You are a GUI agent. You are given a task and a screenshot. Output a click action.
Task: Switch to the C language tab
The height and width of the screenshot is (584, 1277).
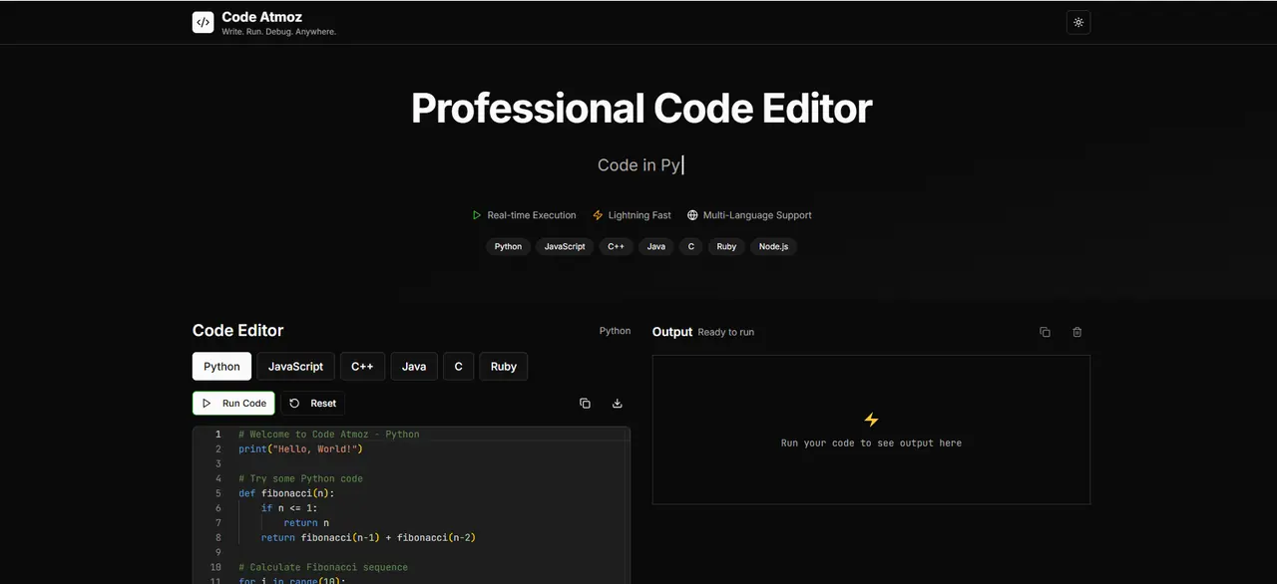click(x=459, y=366)
